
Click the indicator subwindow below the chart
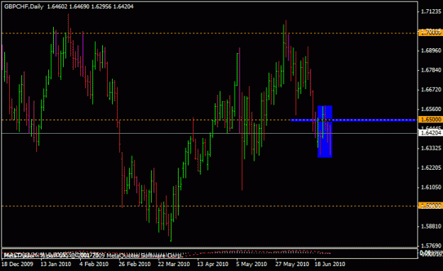click(x=209, y=253)
